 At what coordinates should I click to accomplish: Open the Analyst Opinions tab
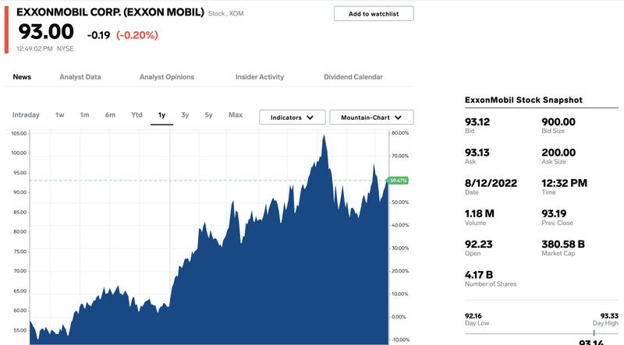(x=167, y=77)
